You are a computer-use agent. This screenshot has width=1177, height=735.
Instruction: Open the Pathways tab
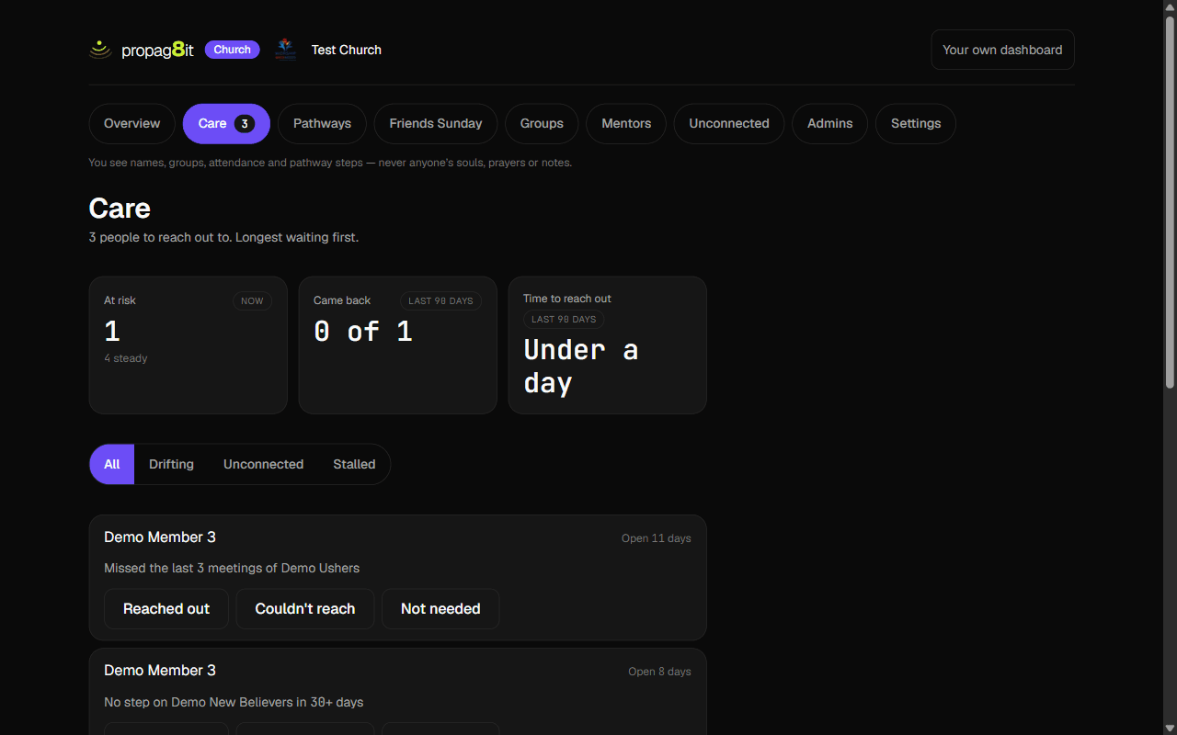[x=322, y=124]
